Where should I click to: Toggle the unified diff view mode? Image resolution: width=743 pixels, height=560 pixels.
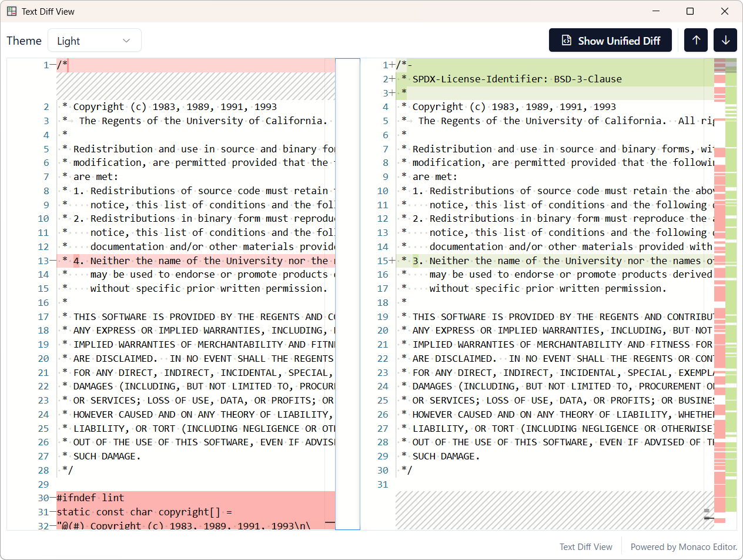tap(610, 40)
